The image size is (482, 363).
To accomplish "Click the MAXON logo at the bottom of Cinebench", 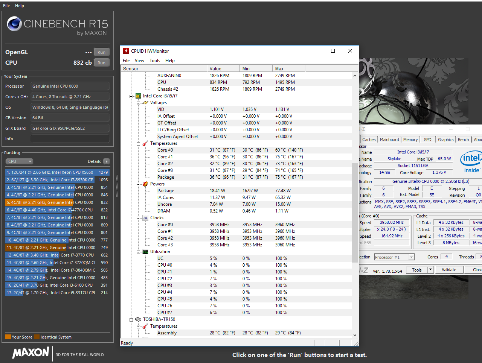I will pyautogui.click(x=31, y=353).
